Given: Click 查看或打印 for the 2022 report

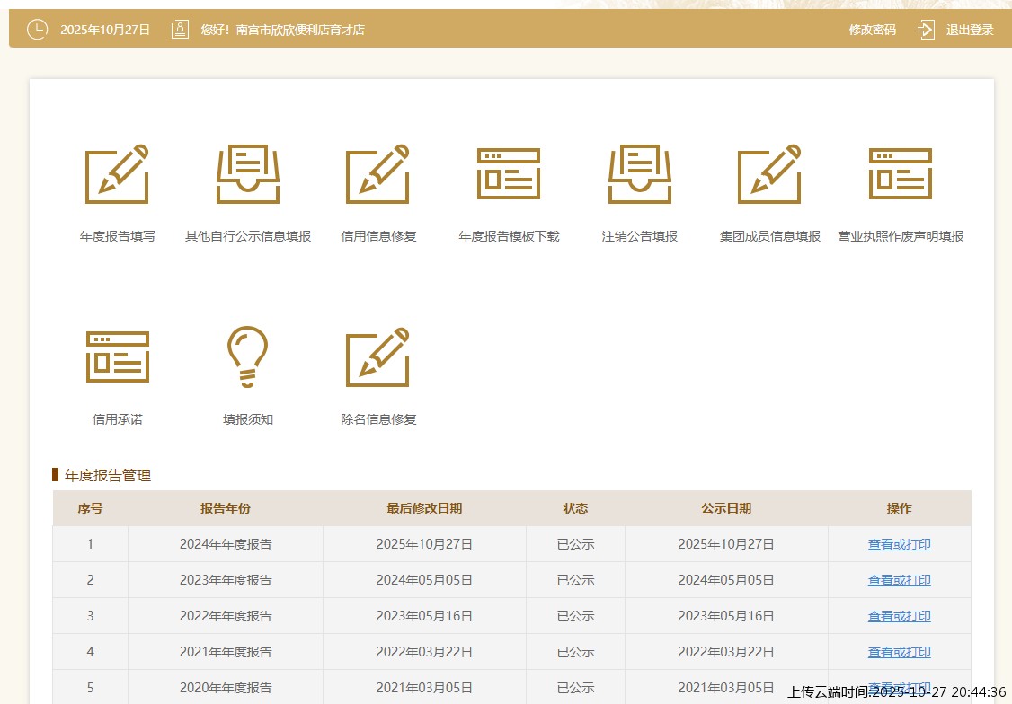Looking at the screenshot, I should pyautogui.click(x=899, y=616).
